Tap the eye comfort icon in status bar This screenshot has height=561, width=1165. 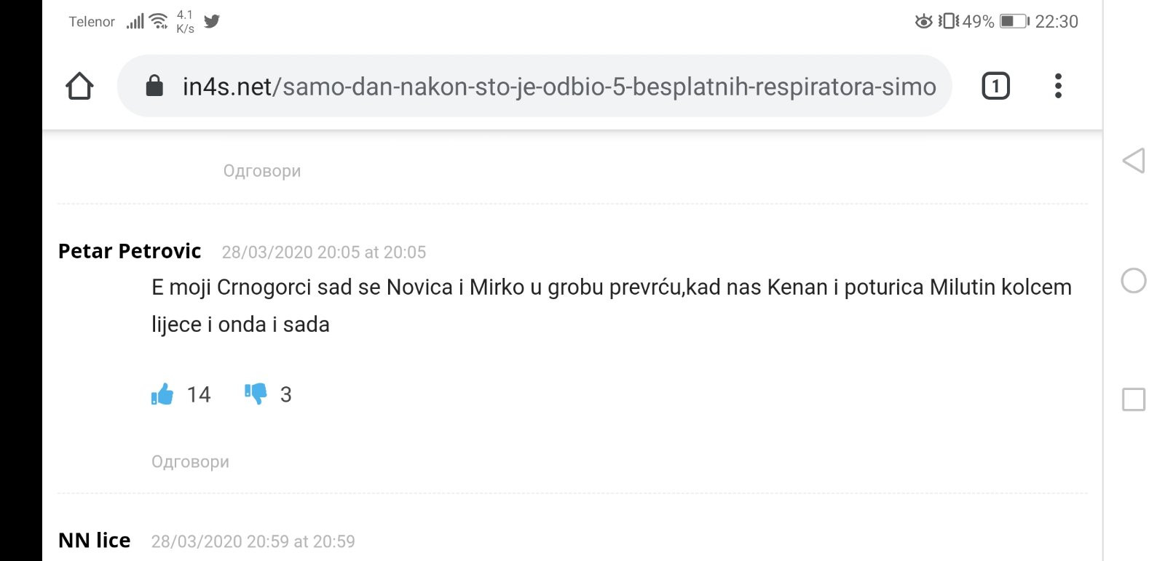(x=923, y=21)
